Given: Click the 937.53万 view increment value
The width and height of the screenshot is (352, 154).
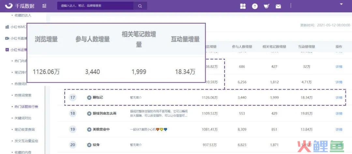Looking at the screenshot, I should coord(210,145).
